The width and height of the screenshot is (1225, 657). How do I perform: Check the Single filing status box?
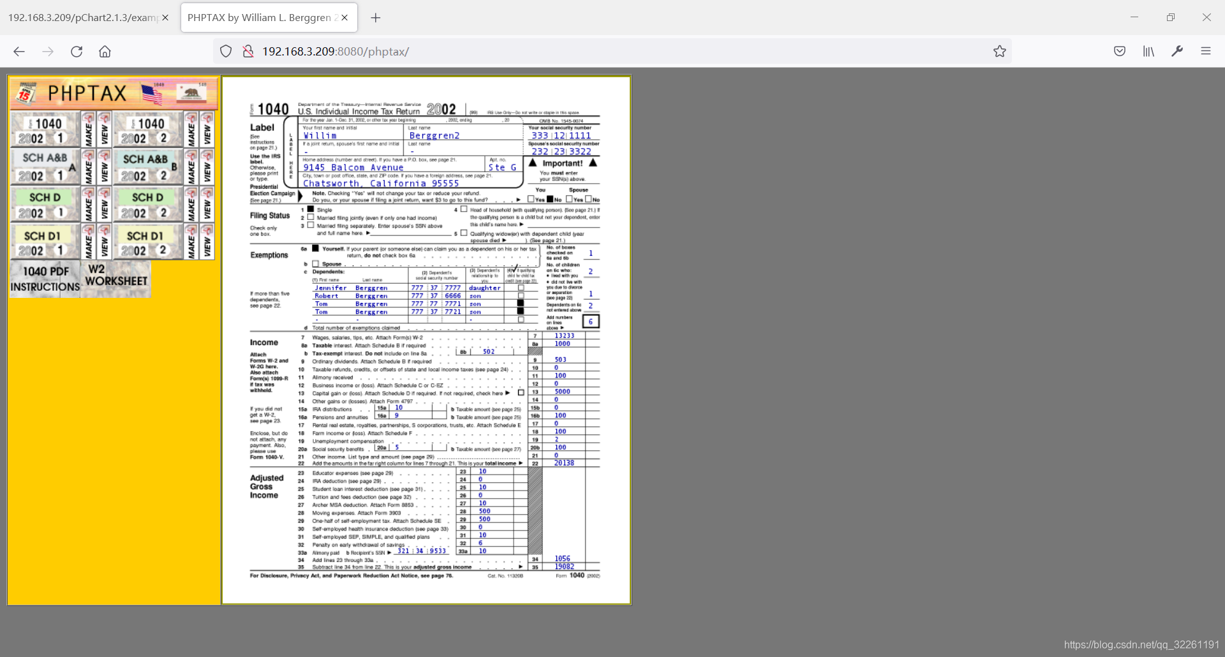[311, 209]
